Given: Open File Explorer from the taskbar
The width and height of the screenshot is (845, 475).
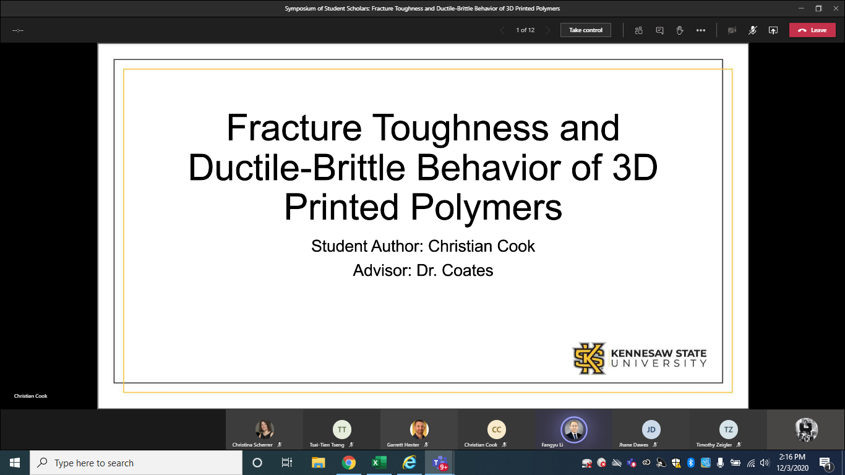Looking at the screenshot, I should click(x=319, y=463).
